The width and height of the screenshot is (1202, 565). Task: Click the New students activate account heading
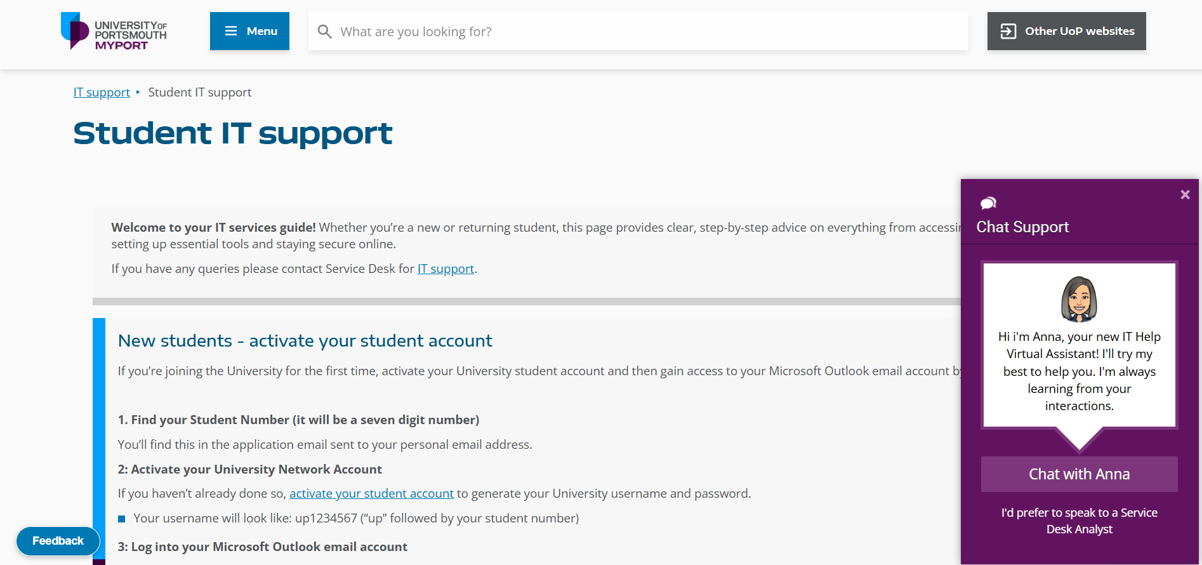click(x=305, y=341)
